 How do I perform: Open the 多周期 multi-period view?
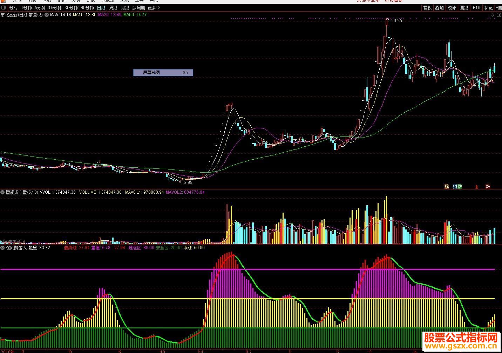[x=138, y=8]
